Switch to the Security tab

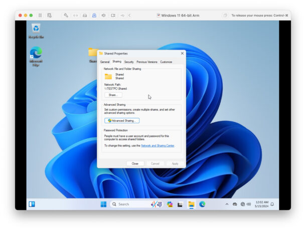click(x=129, y=62)
